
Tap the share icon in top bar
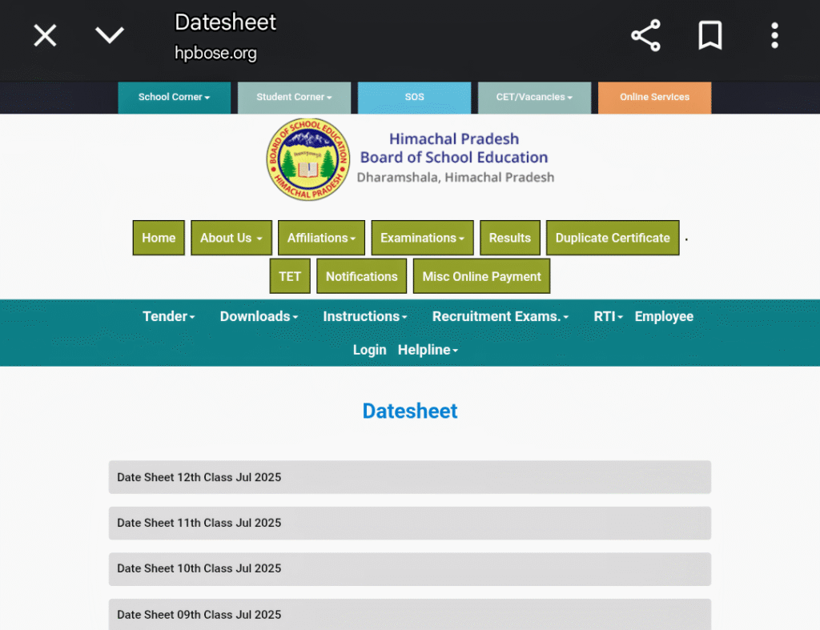click(x=645, y=36)
